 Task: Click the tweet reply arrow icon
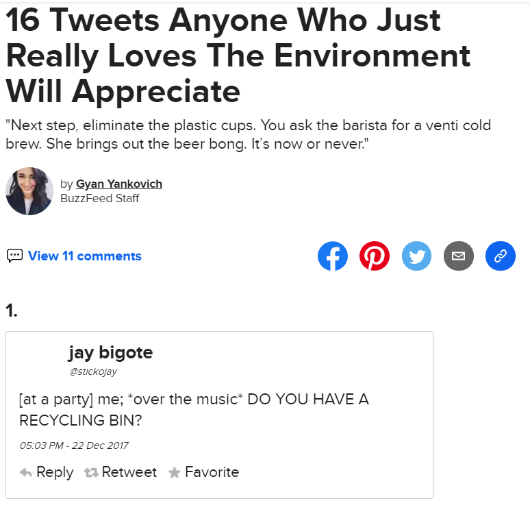tap(26, 472)
